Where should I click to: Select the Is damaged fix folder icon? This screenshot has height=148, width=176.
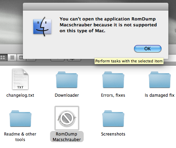pos(160,80)
